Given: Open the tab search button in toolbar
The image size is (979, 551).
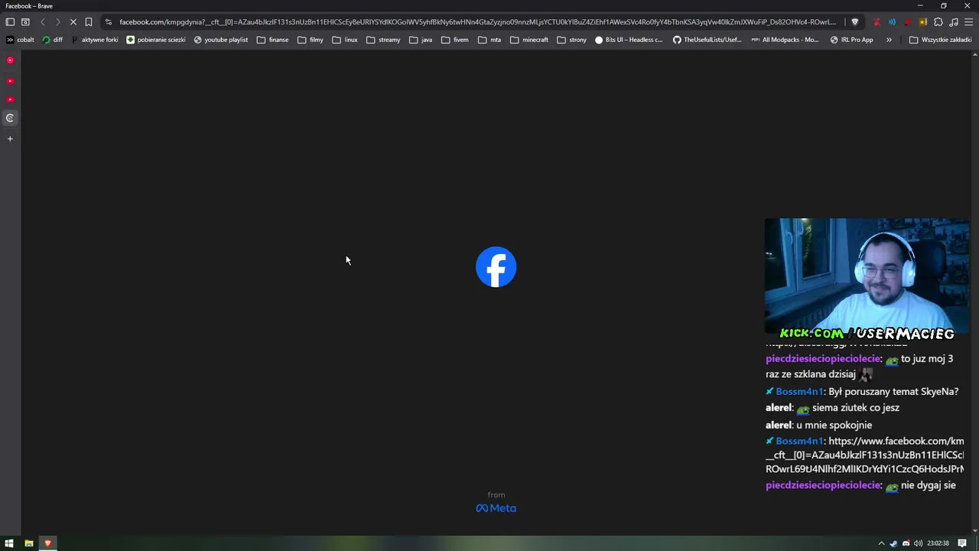Looking at the screenshot, I should [25, 22].
